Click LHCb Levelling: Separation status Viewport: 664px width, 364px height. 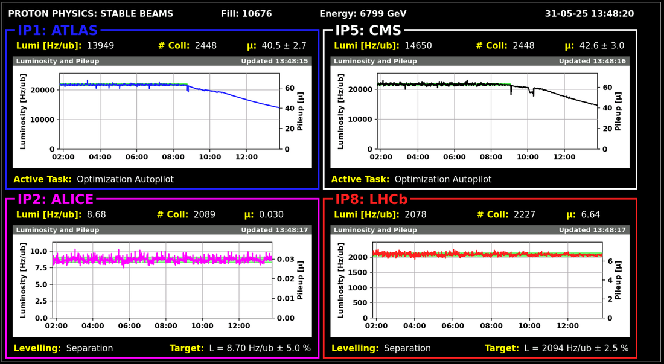381,348
